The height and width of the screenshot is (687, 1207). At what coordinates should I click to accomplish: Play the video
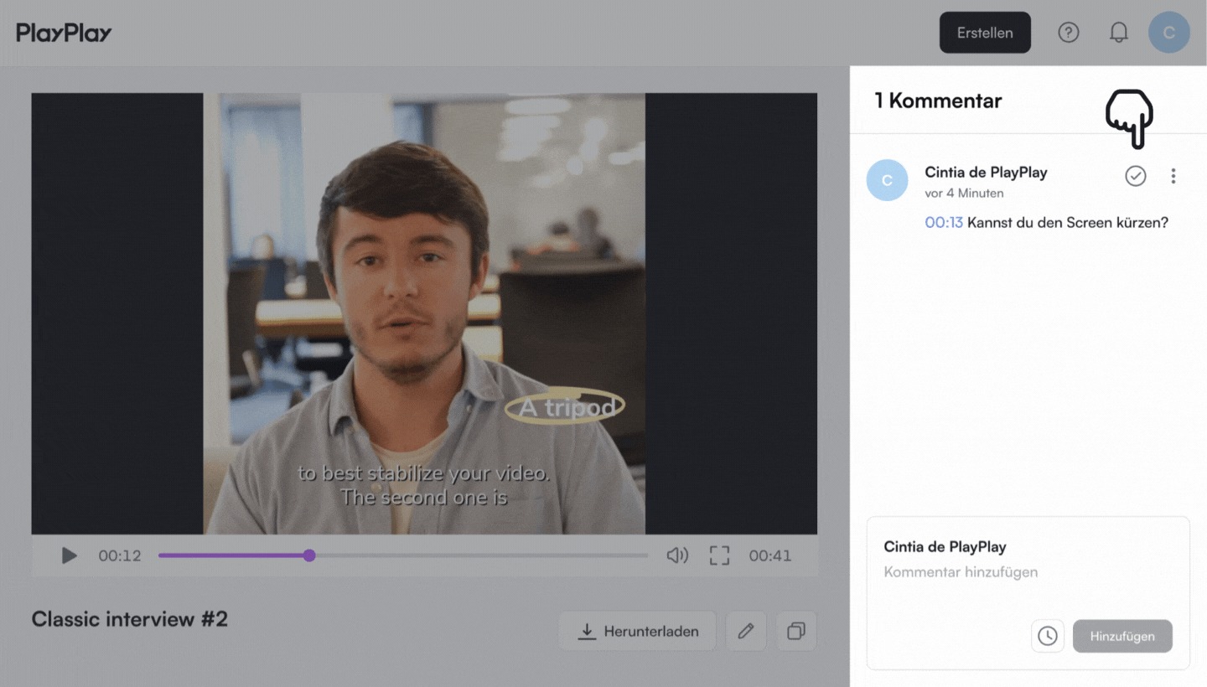69,555
